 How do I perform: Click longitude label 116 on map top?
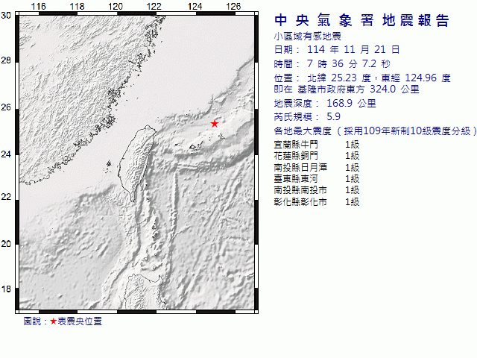[x=38, y=7]
